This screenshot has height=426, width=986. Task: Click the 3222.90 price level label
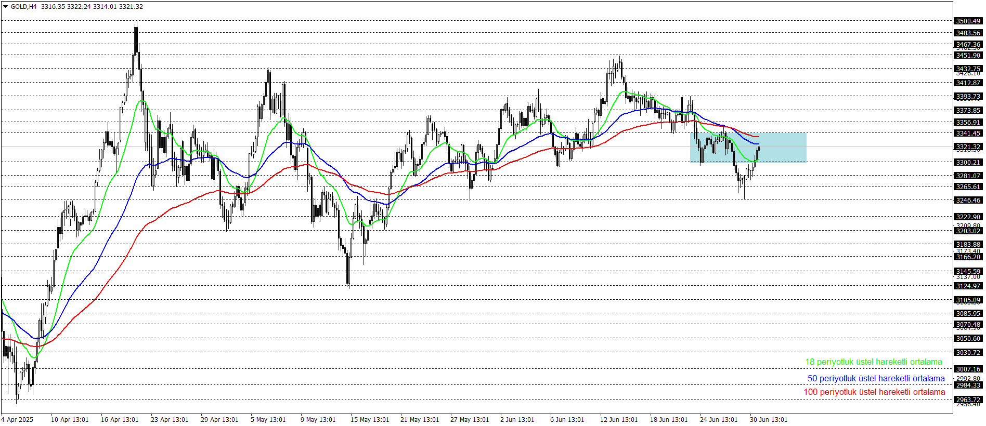click(x=968, y=217)
